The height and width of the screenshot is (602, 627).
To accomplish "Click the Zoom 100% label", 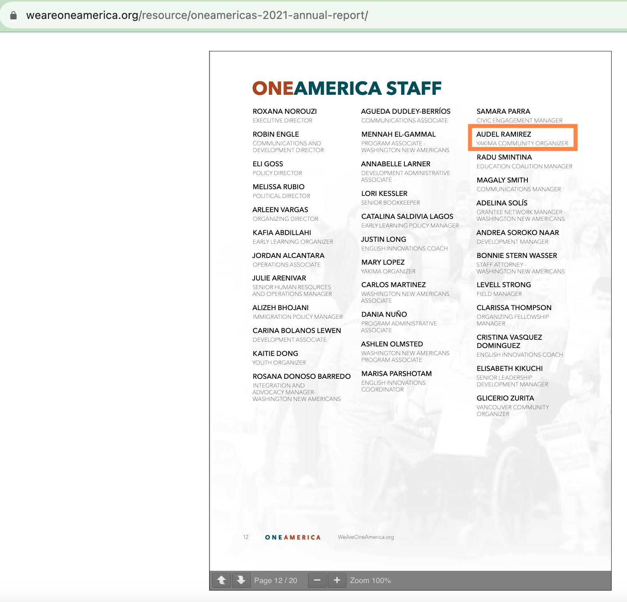I will (370, 580).
